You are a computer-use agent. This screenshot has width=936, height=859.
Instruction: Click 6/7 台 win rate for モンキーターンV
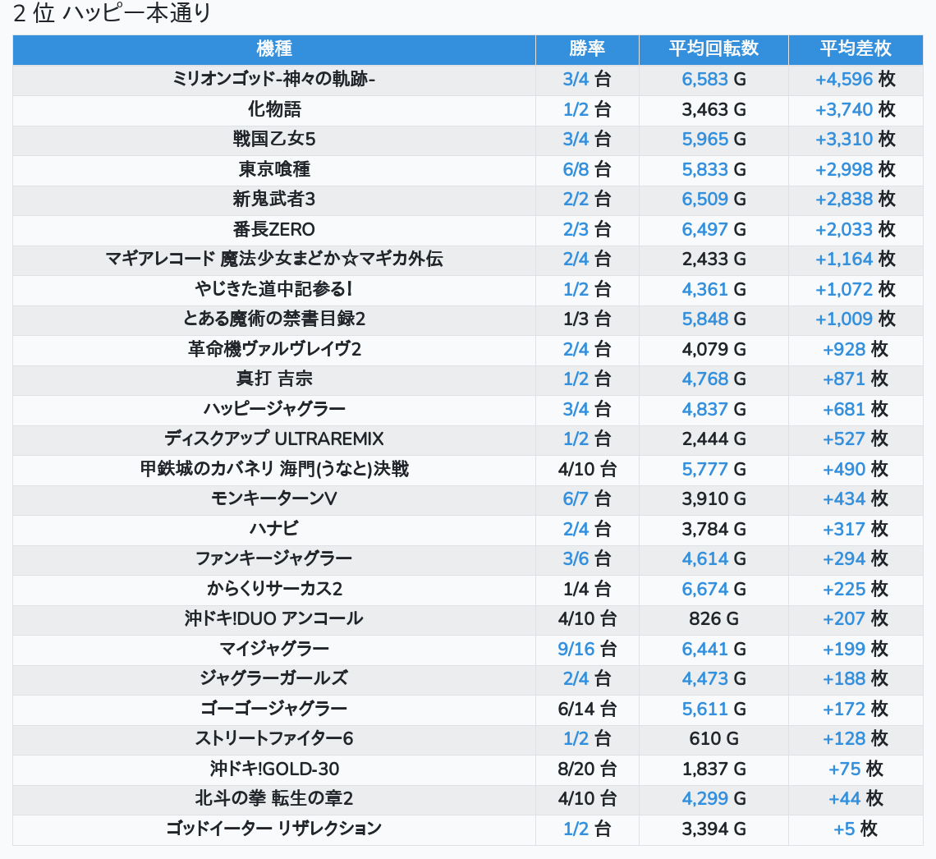[587, 499]
